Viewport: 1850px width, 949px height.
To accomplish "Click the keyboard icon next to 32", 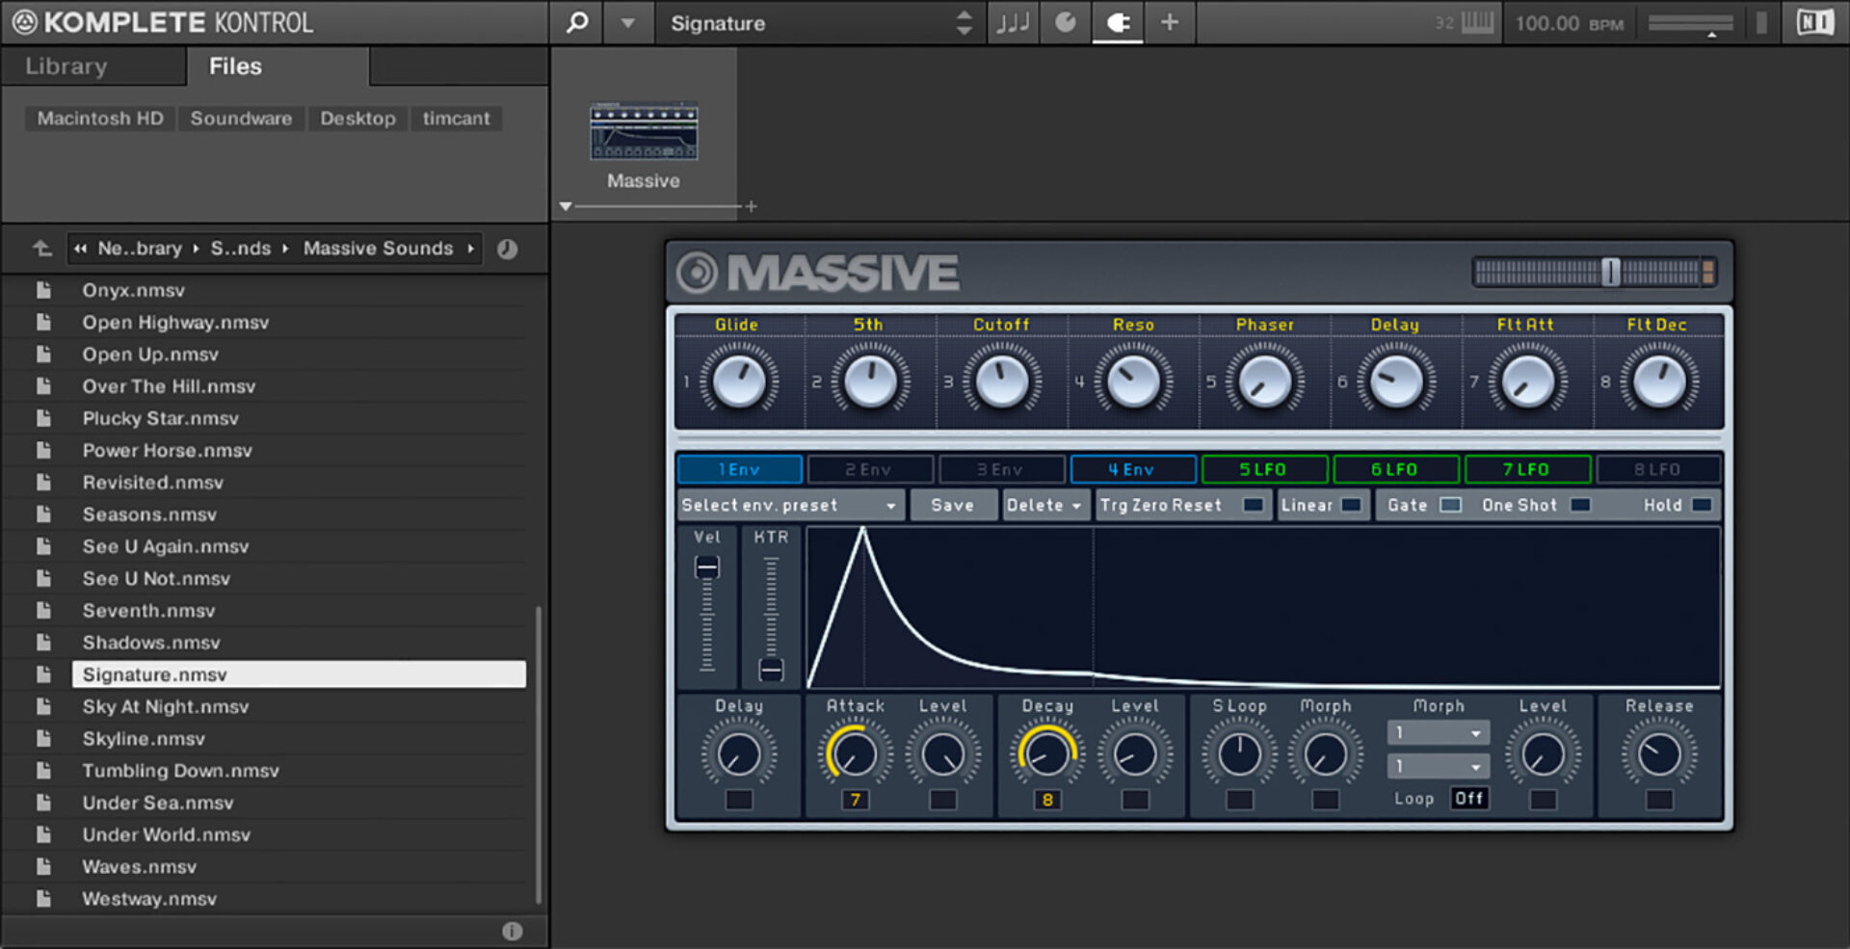I will coord(1477,22).
